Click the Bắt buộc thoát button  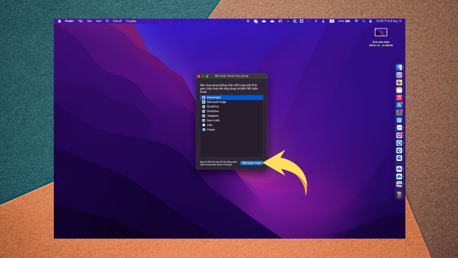click(252, 163)
